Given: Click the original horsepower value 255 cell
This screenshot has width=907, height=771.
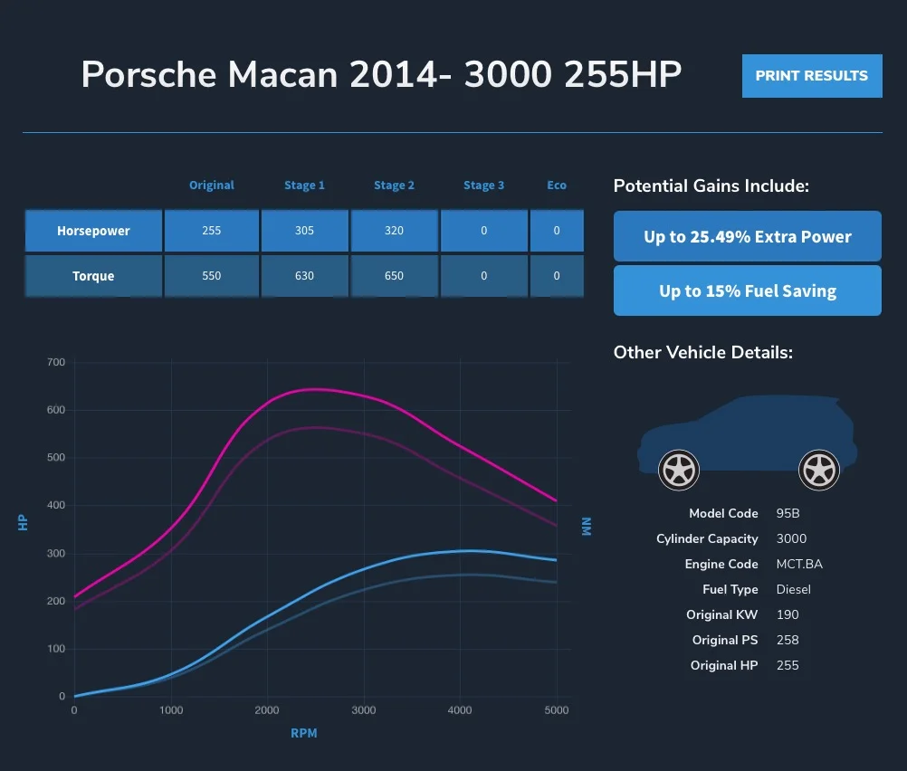Looking at the screenshot, I should (212, 231).
